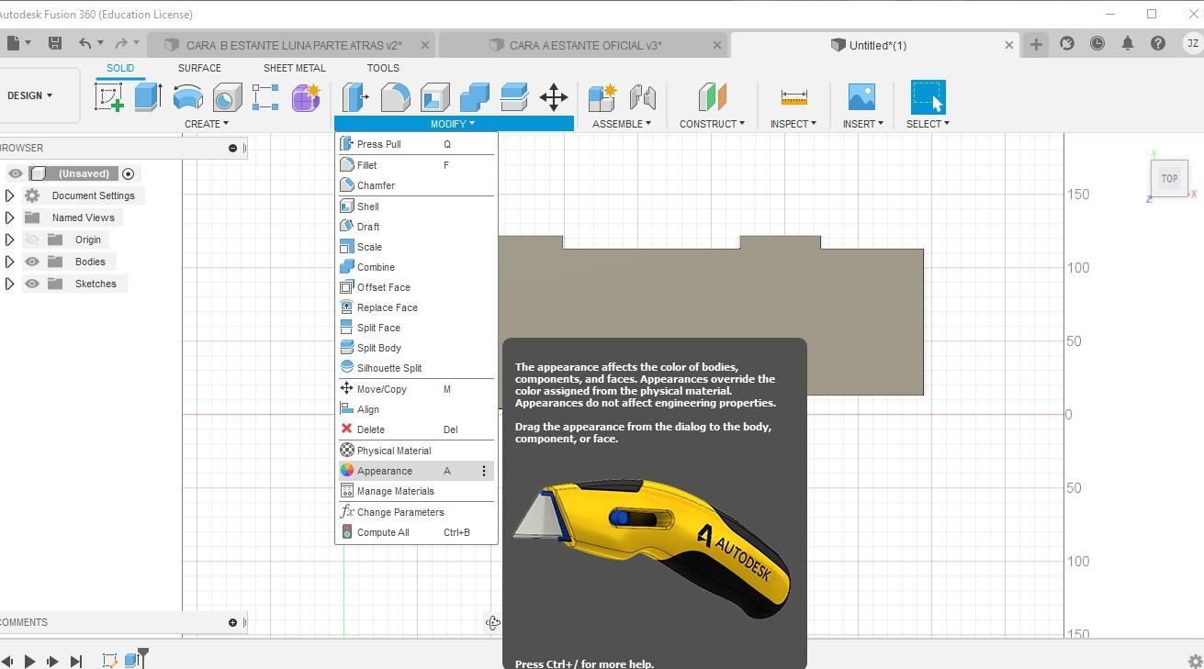Toggle visibility of the Bodies folder
The height and width of the screenshot is (669, 1204).
pos(32,262)
